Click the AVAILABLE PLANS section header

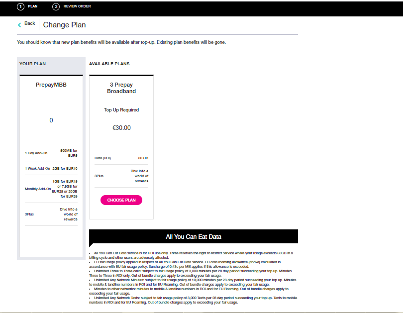point(109,64)
